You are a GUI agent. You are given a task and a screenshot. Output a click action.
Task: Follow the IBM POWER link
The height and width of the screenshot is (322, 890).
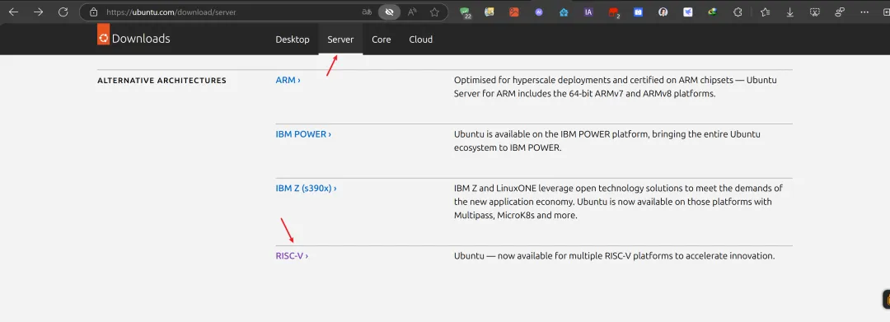[x=303, y=134]
